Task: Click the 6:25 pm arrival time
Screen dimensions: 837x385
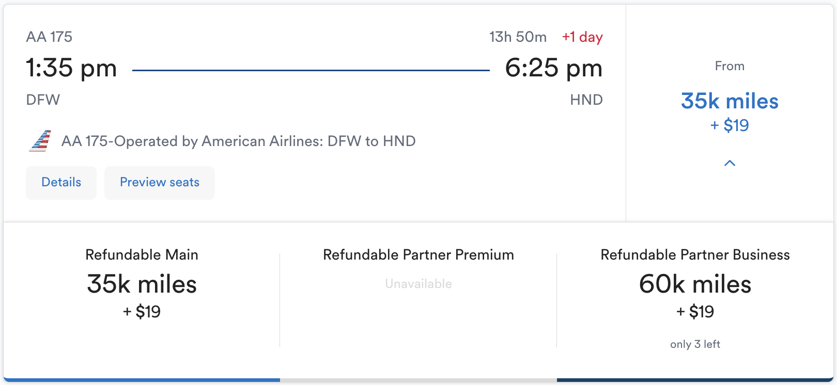Action: [554, 68]
